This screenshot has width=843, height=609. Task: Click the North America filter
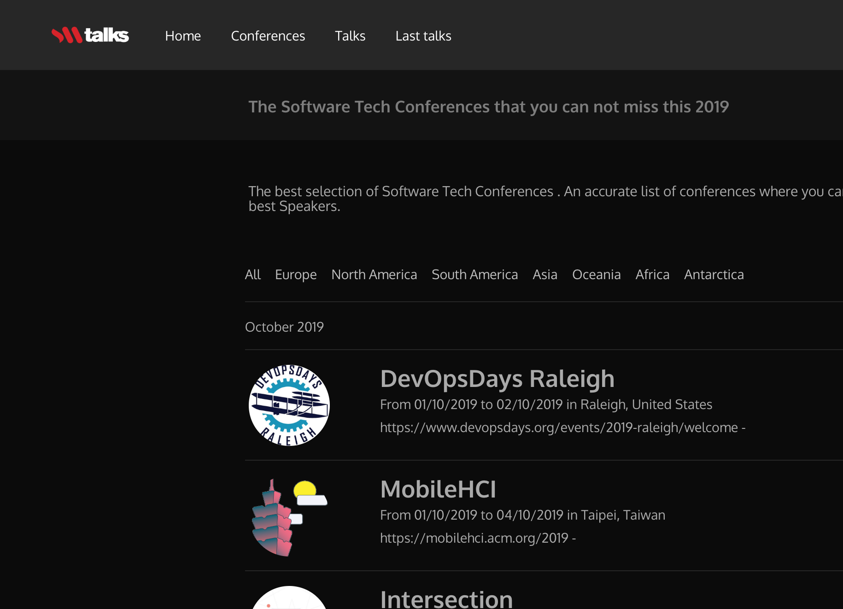coord(374,274)
